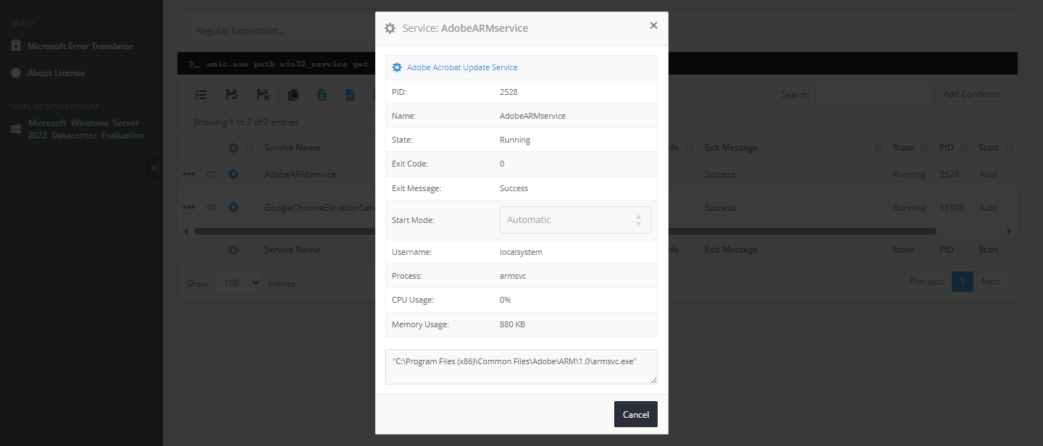Click the save-with-checkmark toolbar icon
This screenshot has width=1043, height=446.
pyautogui.click(x=232, y=94)
